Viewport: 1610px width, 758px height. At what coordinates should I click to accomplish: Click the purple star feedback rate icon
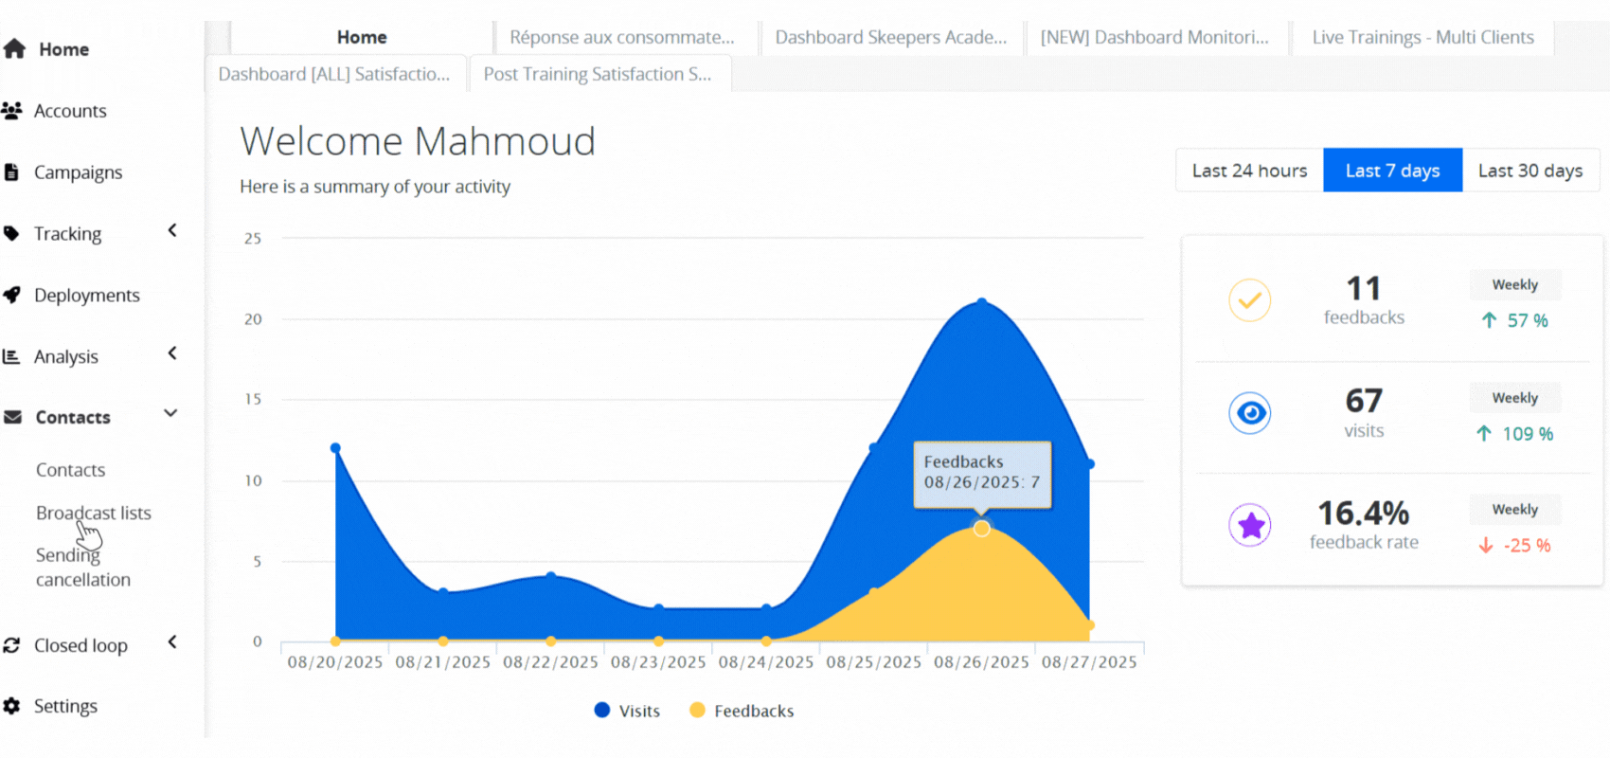tap(1249, 525)
